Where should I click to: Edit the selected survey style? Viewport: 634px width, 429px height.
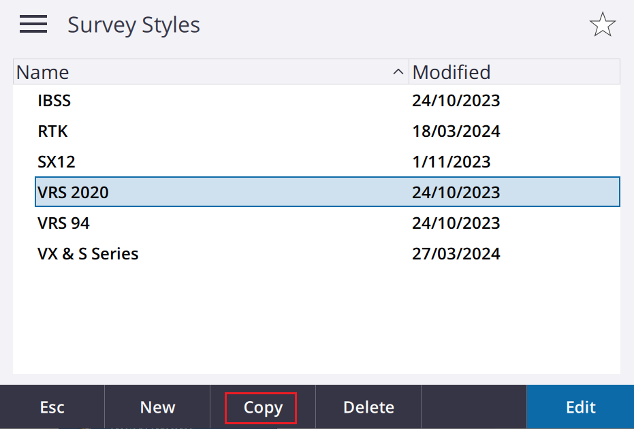point(580,407)
